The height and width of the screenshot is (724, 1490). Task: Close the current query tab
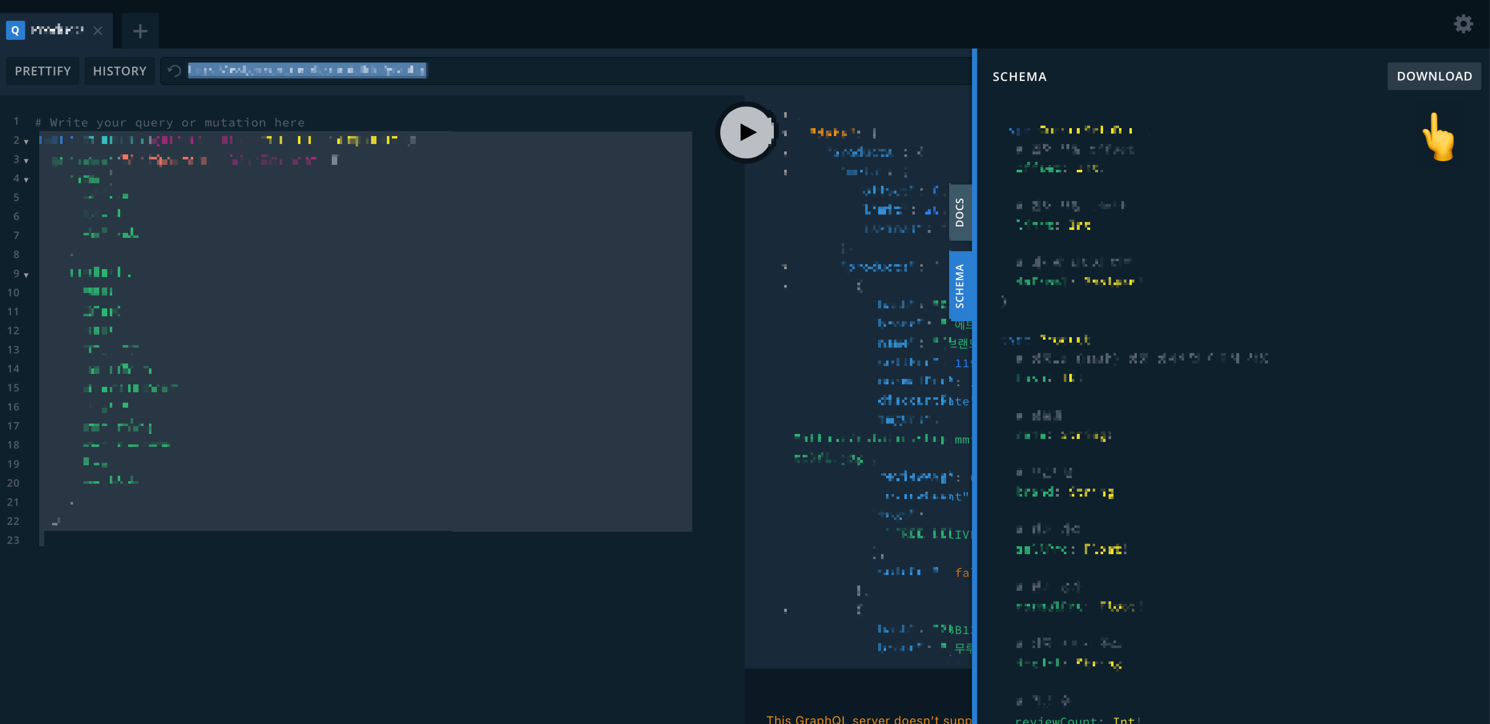pos(98,31)
